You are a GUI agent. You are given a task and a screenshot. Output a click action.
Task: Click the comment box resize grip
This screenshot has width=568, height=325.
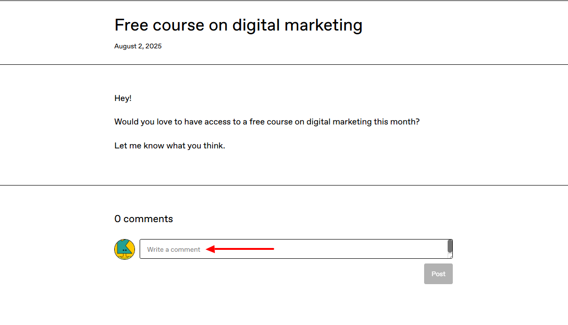tap(450, 256)
